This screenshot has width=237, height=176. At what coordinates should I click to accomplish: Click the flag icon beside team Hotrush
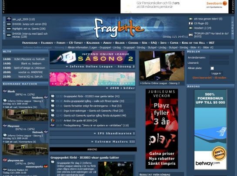click(46, 132)
